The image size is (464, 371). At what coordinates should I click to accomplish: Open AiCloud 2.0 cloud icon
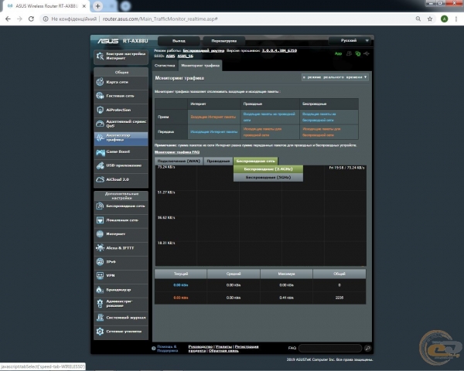(x=100, y=179)
